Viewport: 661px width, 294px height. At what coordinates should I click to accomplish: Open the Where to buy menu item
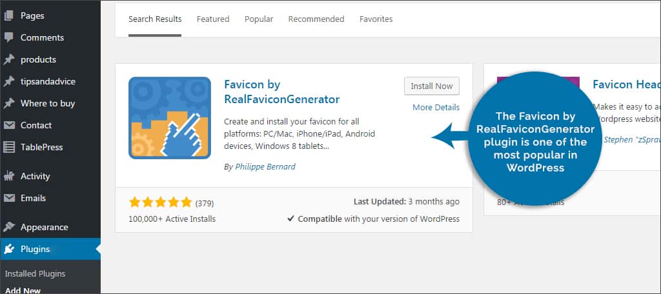pyautogui.click(x=47, y=103)
